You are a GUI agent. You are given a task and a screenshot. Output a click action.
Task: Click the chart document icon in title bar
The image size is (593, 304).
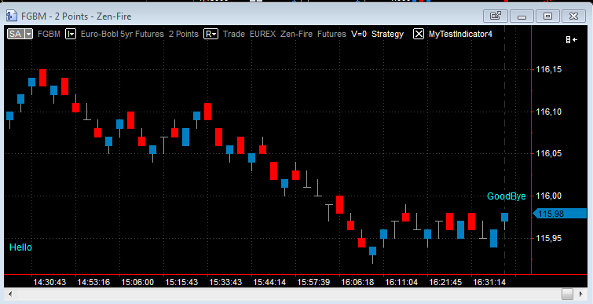click(x=12, y=16)
